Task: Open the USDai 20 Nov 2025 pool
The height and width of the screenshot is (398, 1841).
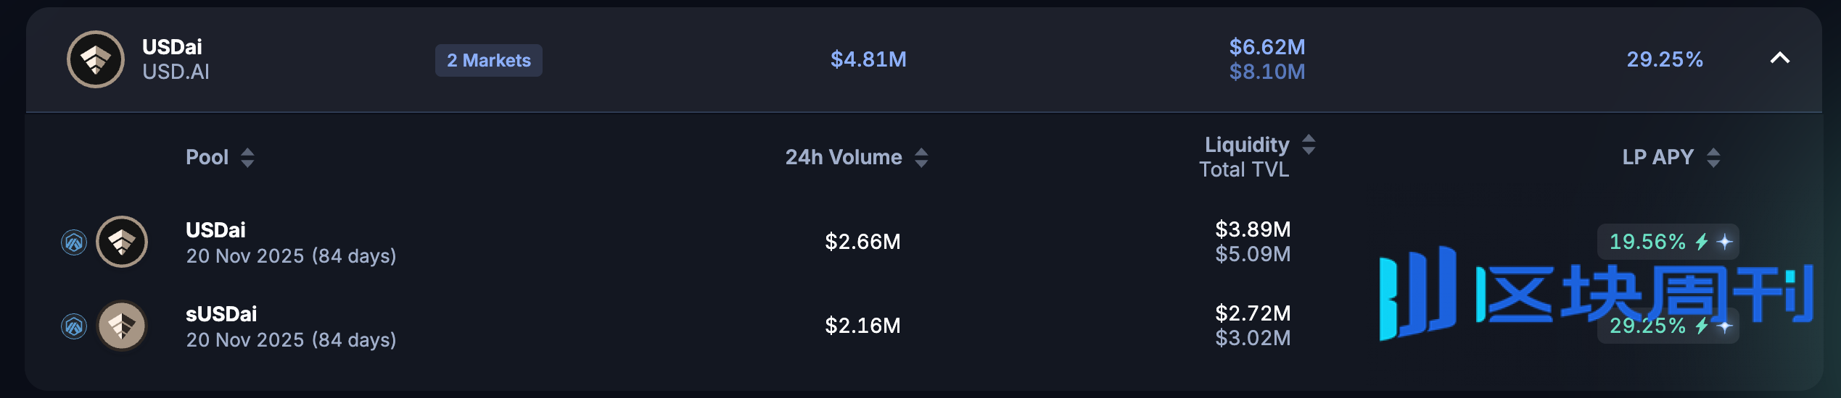Action: pyautogui.click(x=291, y=242)
